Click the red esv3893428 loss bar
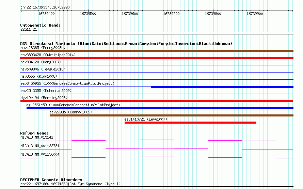 pyautogui.click(x=157, y=58)
